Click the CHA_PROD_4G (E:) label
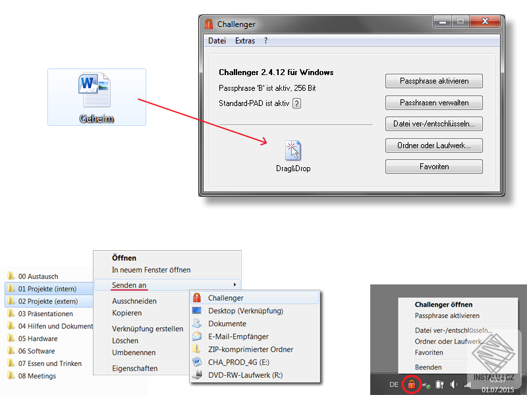This screenshot has height=395, width=527. click(x=238, y=362)
